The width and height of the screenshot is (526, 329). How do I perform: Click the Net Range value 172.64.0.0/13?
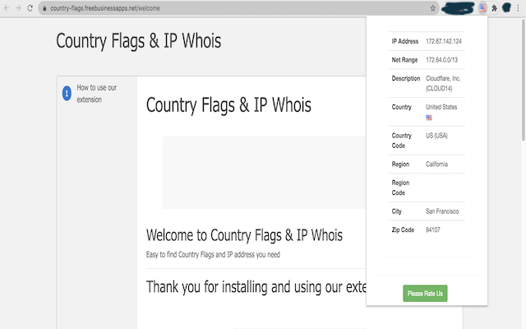441,60
